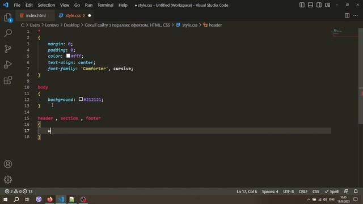Click the body selector on line 10
The width and height of the screenshot is (363, 204).
click(x=43, y=87)
